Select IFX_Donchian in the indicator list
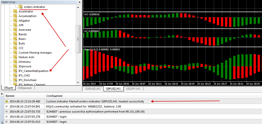Image resolution: width=262 pixels, height=124 pixels. click(28, 80)
